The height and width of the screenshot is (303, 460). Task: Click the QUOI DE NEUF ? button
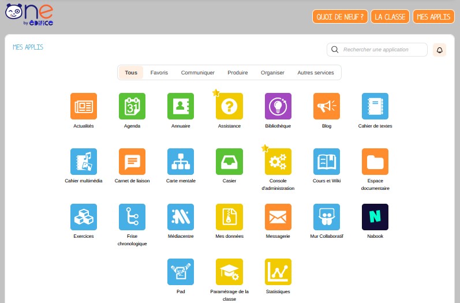(340, 17)
